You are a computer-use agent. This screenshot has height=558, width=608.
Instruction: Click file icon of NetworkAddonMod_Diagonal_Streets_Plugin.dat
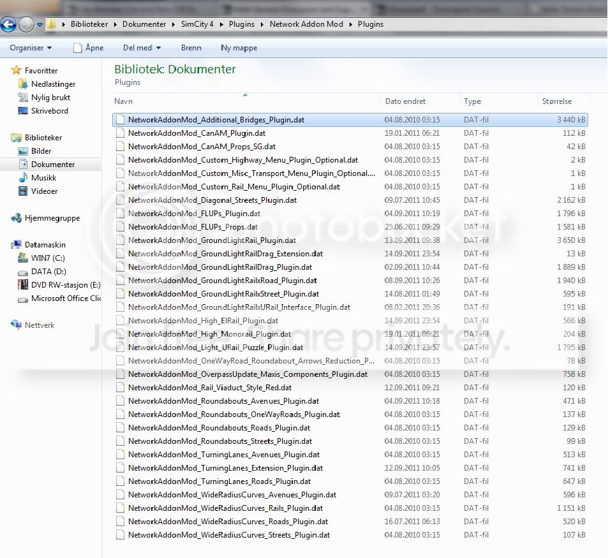tap(120, 200)
